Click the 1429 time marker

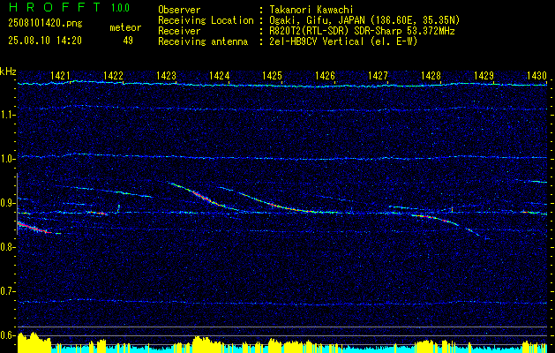coord(484,75)
